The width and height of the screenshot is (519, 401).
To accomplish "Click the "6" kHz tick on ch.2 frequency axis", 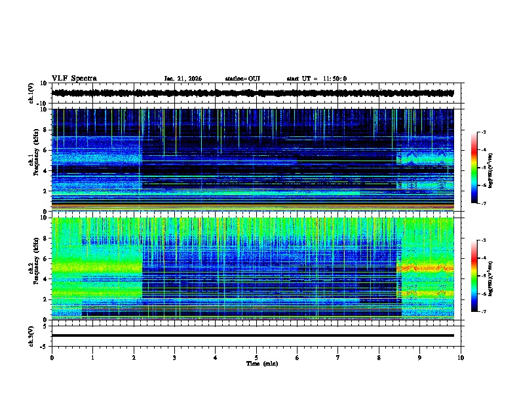I will (x=46, y=259).
